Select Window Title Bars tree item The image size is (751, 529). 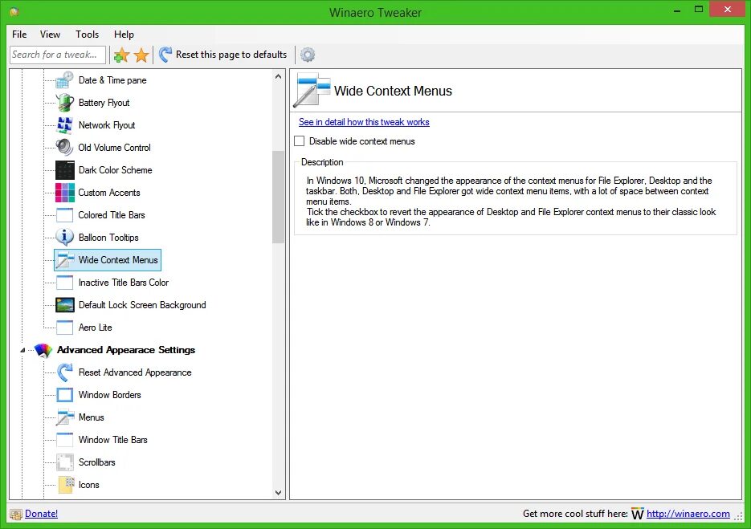click(113, 439)
